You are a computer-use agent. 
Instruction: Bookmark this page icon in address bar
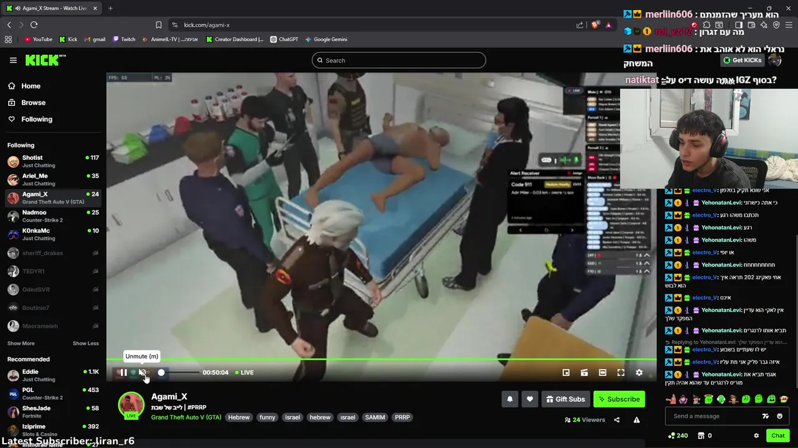coord(158,25)
